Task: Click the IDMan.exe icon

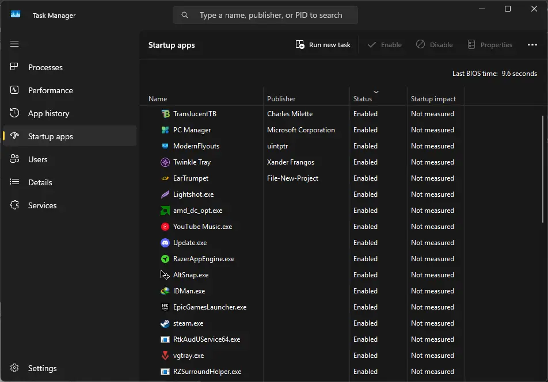Action: 165,291
